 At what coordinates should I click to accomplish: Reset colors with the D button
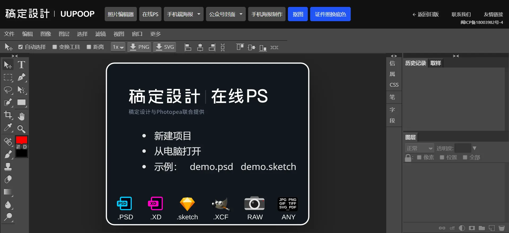(x=25, y=147)
